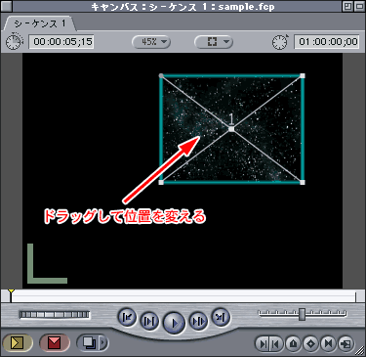This screenshot has width=366, height=357.
Task: Click the duration clock icon at left
Action: [15, 41]
